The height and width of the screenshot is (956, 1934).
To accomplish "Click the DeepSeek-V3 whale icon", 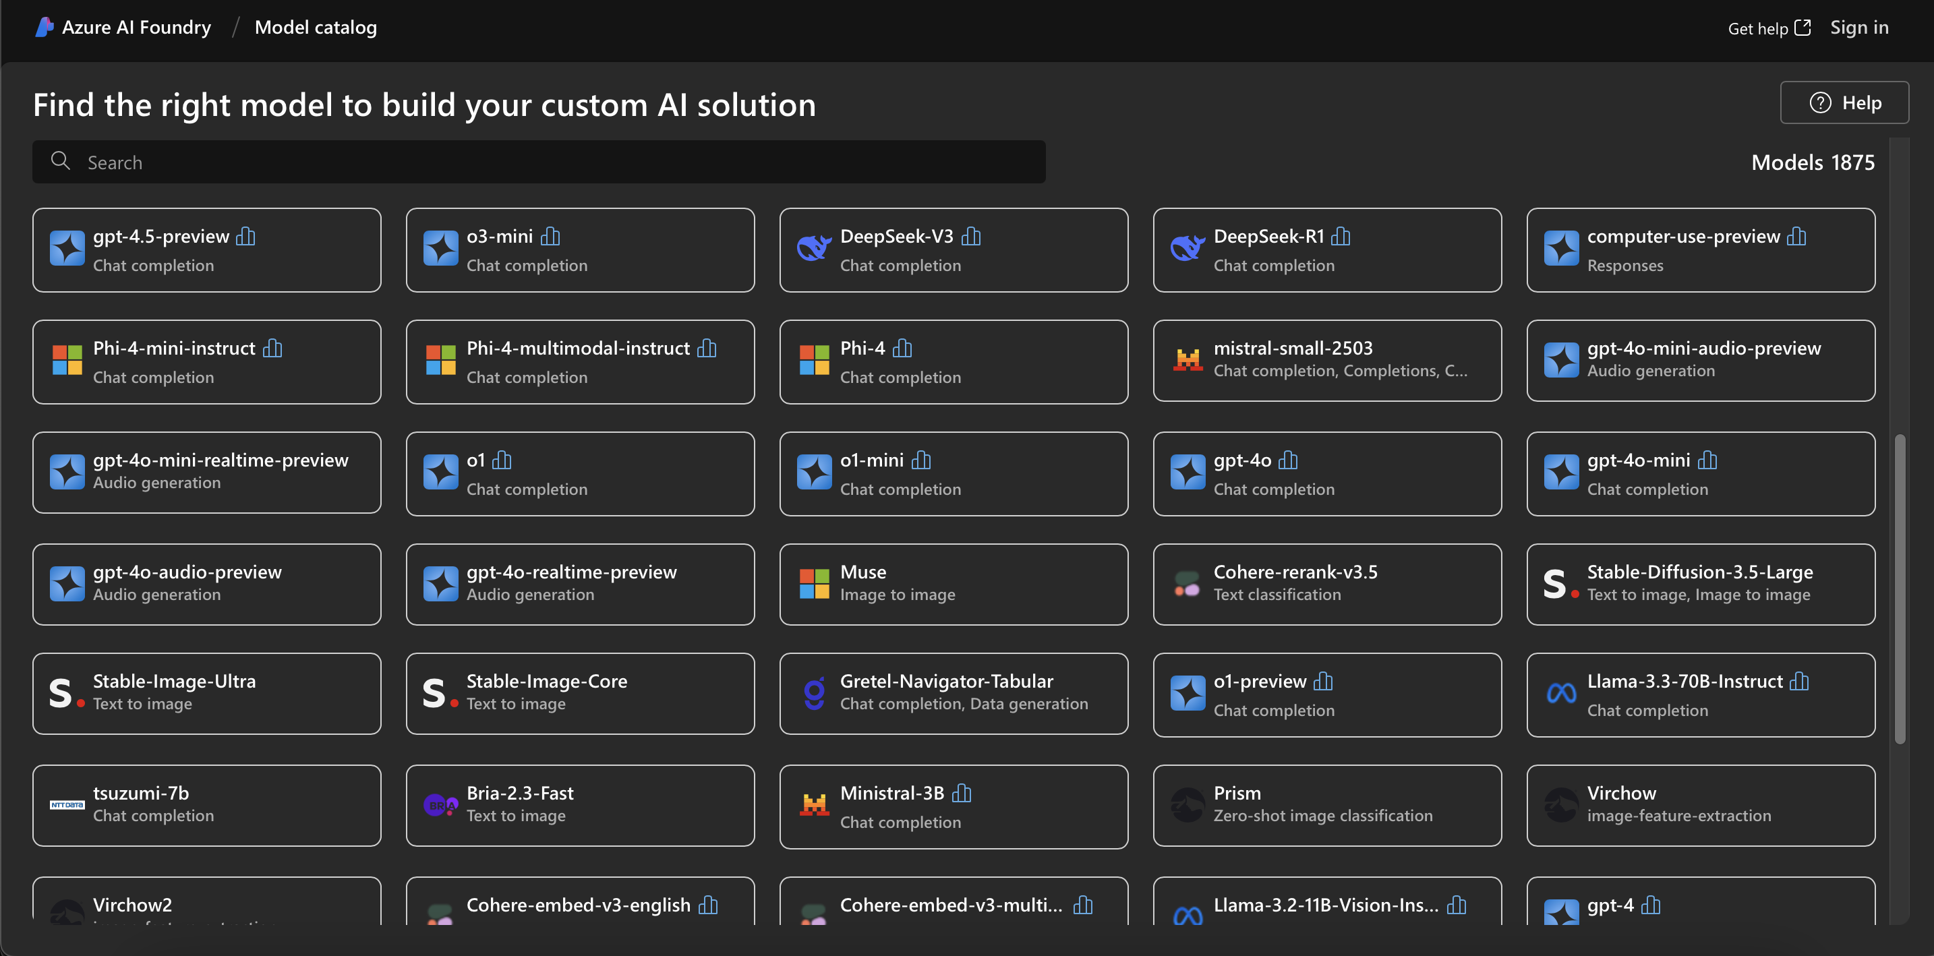I will pyautogui.click(x=814, y=247).
